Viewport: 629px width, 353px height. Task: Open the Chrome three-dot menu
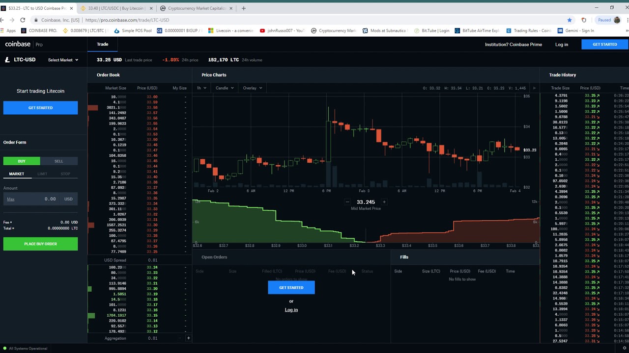(x=628, y=20)
